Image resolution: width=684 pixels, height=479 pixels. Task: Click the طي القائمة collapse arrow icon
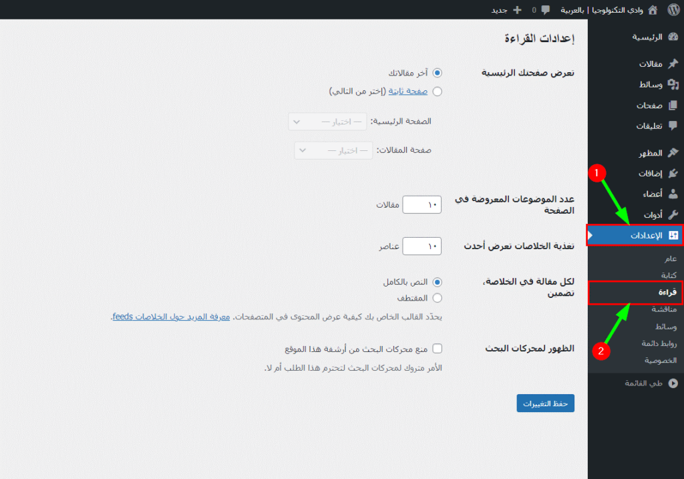(673, 383)
